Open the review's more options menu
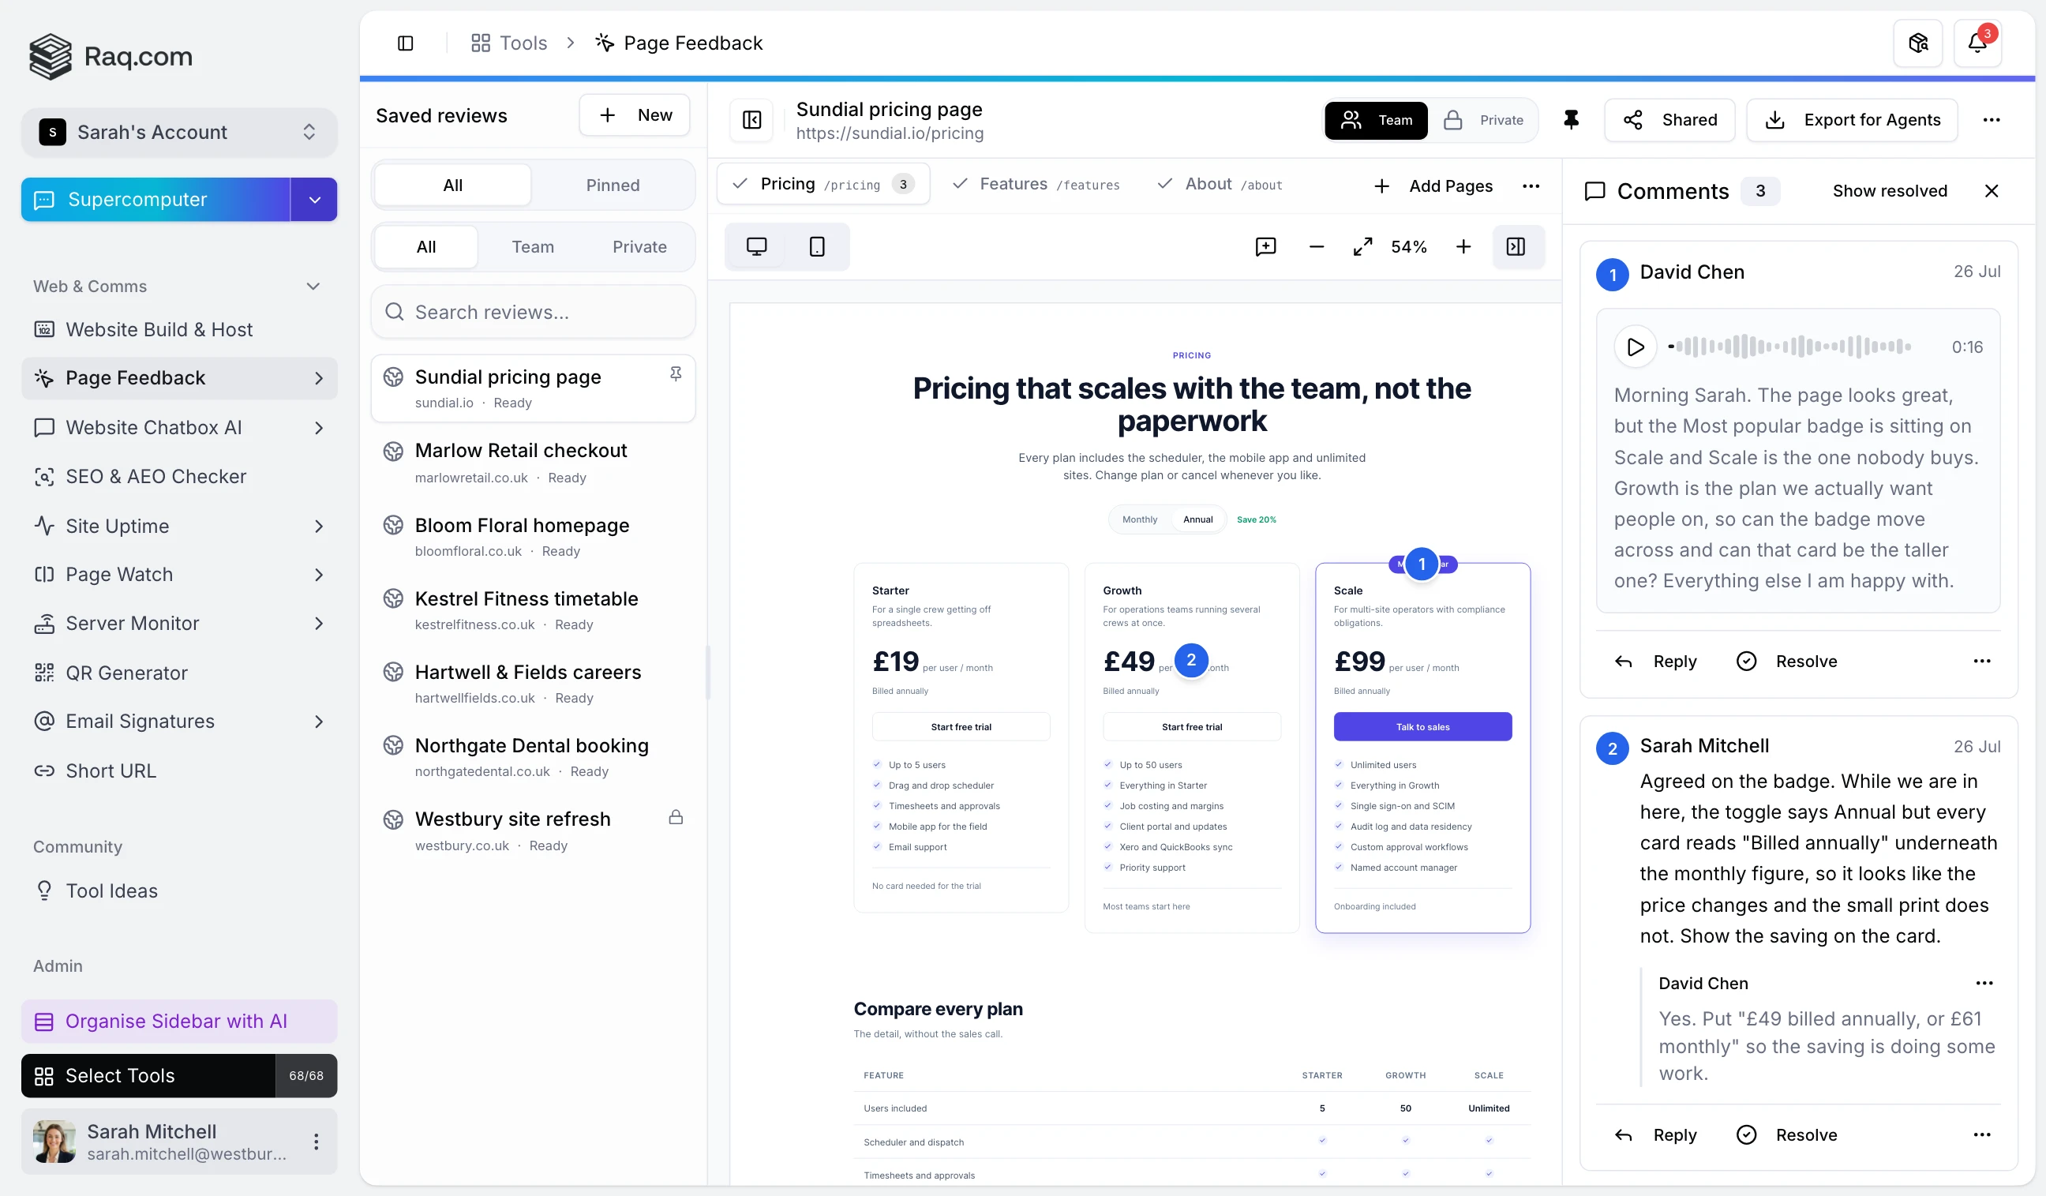 1991,120
